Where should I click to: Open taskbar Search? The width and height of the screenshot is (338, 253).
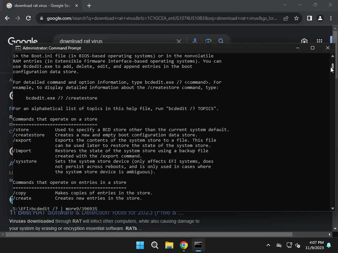pos(154,245)
